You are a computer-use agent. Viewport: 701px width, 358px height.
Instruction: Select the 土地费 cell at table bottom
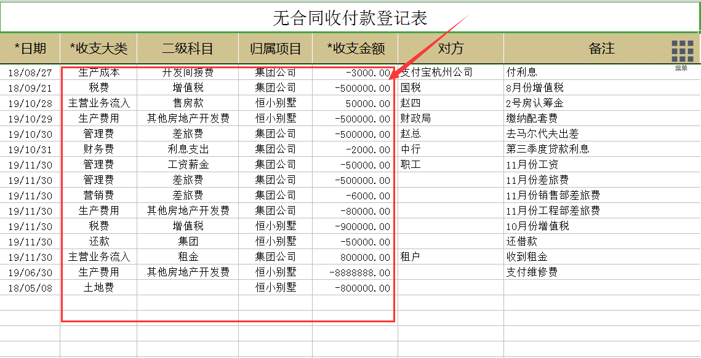pos(100,287)
